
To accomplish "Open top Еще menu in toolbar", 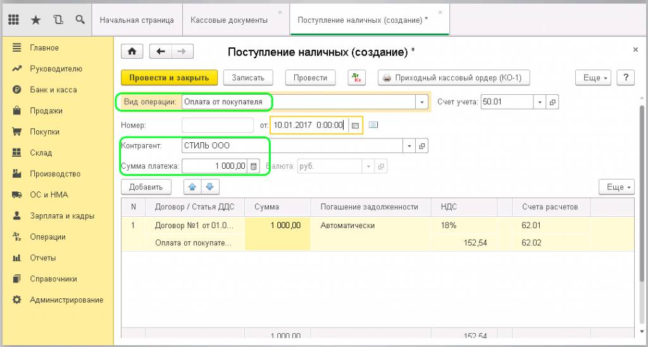I will 593,78.
